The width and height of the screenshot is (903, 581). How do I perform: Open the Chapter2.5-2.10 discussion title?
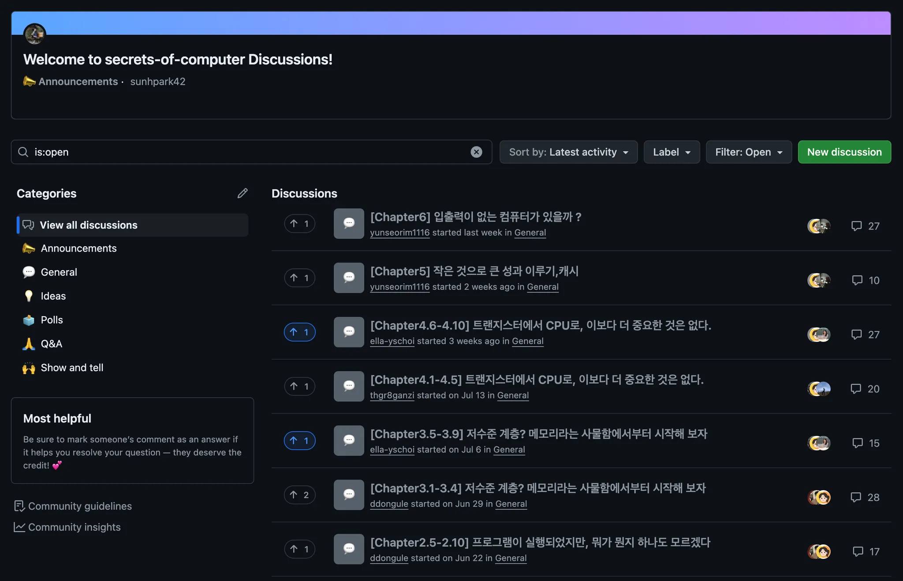point(540,542)
